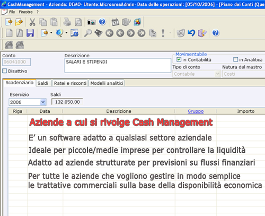
Task: Open the File menu
Action: tap(12, 12)
